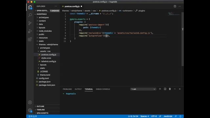
Task: Open the Explorer view in activity bar
Action: 30,7
